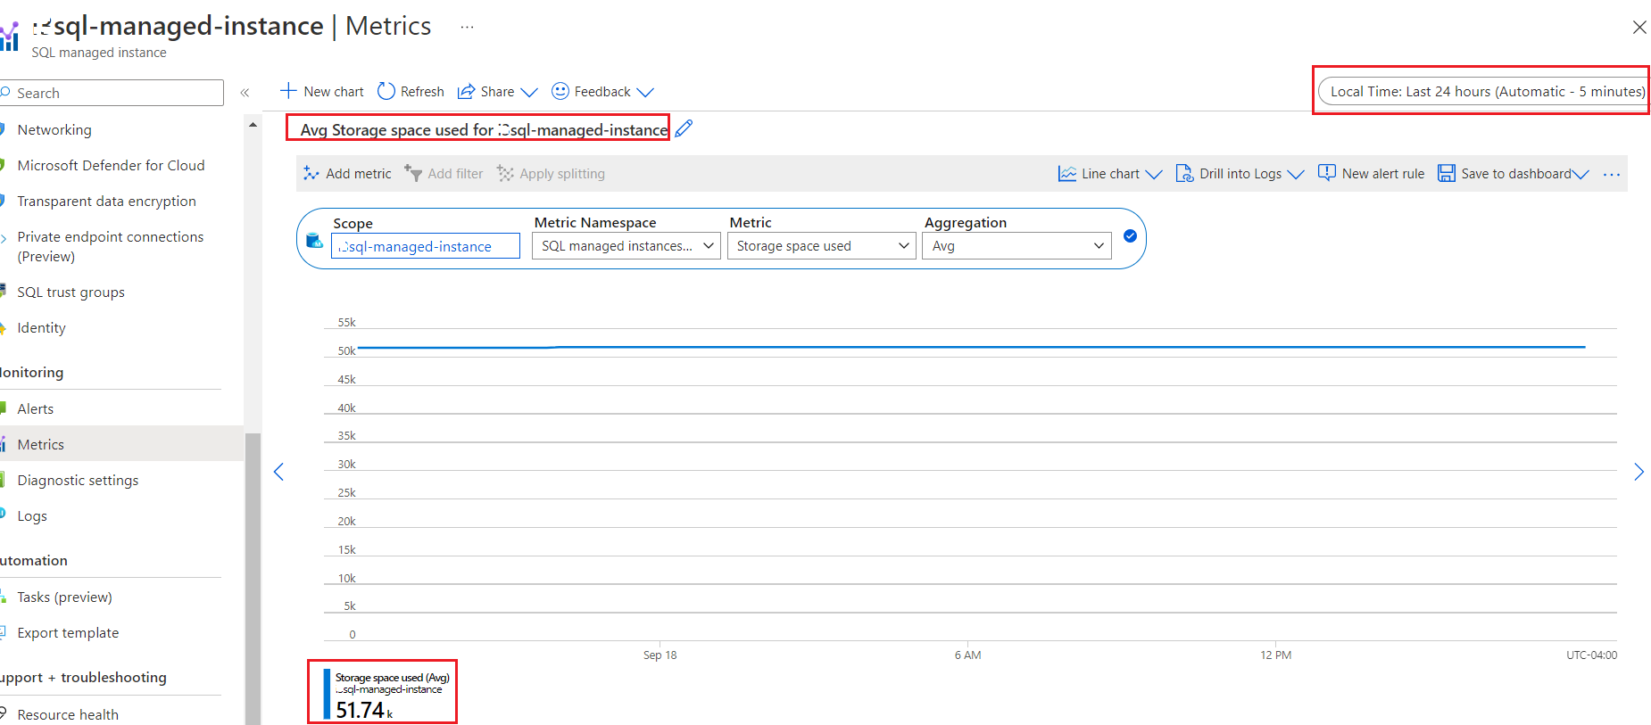1651x725 pixels.
Task: Click Apply splitting
Action: point(551,174)
